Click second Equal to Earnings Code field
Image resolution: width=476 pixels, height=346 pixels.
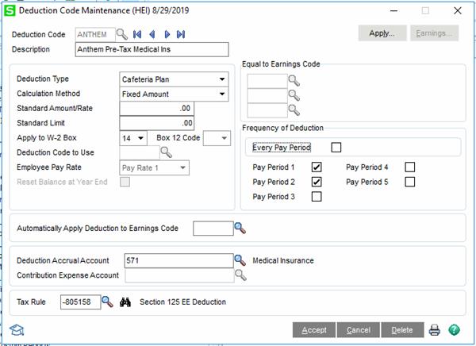tap(267, 96)
